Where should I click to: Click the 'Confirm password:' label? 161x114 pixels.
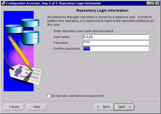click(x=67, y=48)
